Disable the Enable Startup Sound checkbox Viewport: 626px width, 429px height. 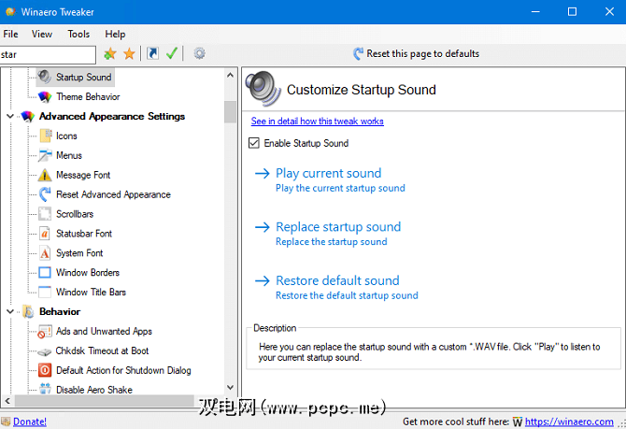[253, 143]
